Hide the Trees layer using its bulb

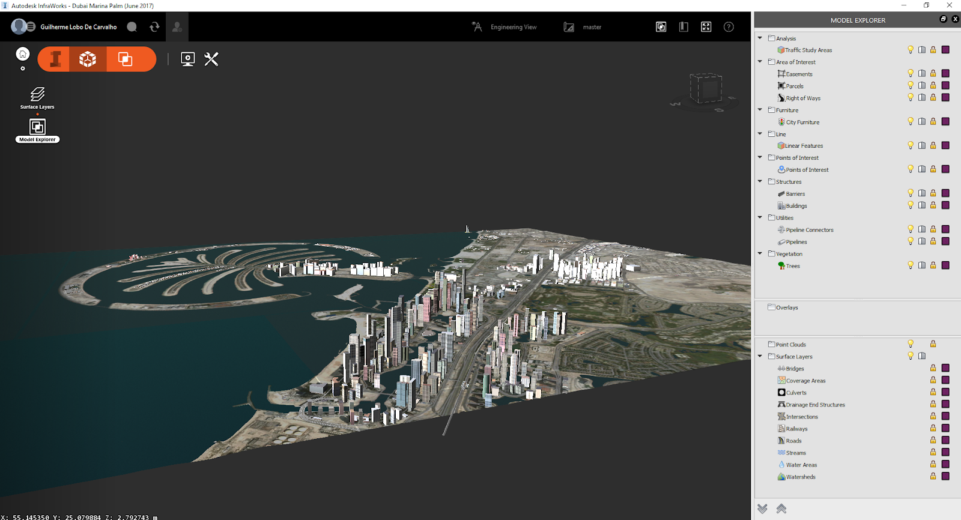pos(911,265)
